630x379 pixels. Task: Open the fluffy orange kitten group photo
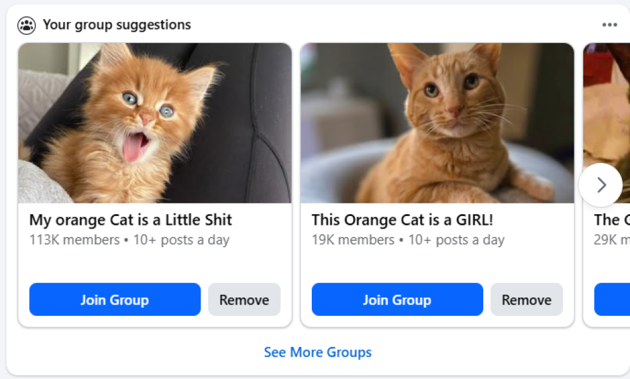coord(154,123)
